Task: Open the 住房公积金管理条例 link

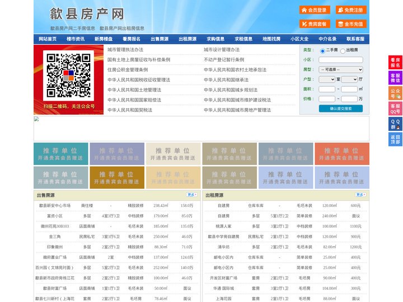Action: pyautogui.click(x=128, y=69)
